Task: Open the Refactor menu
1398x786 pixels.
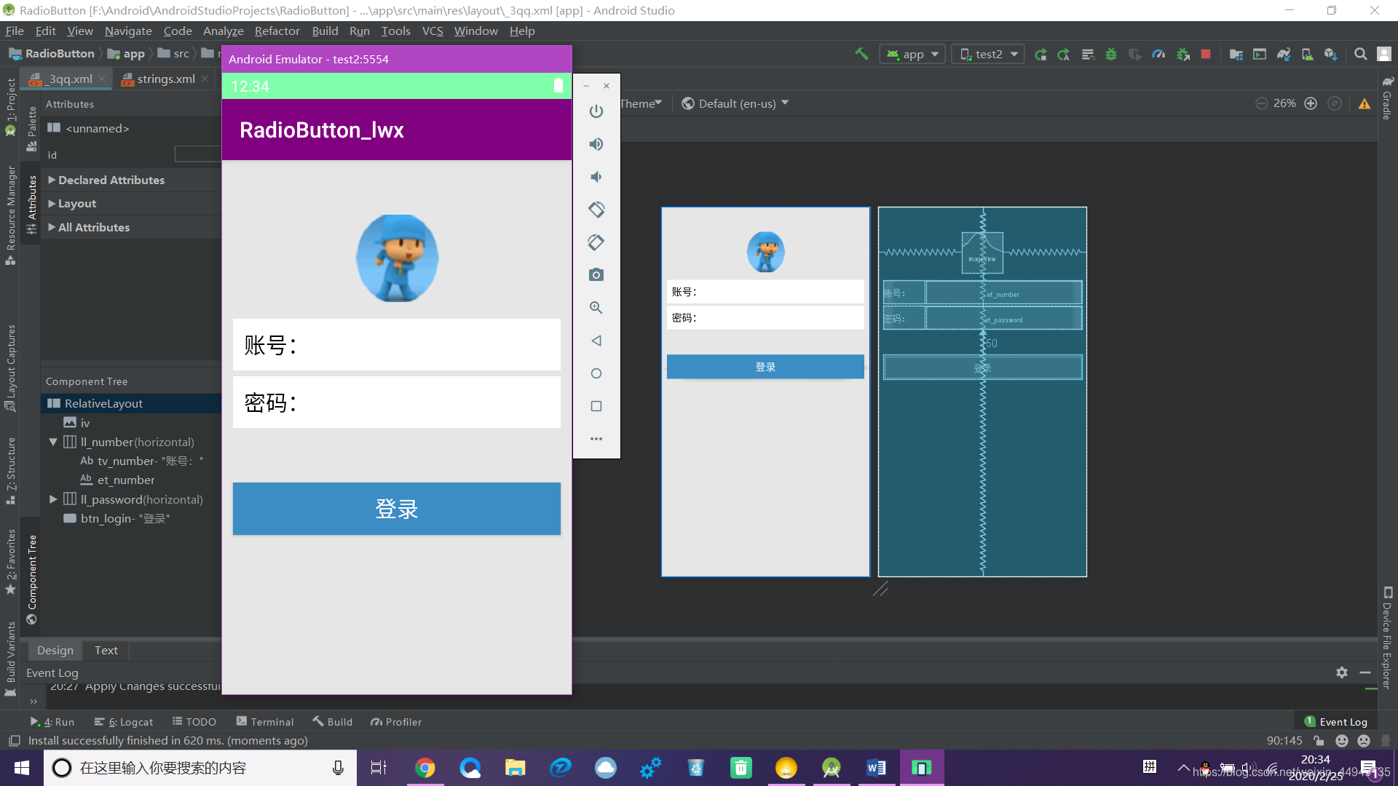Action: coord(277,31)
